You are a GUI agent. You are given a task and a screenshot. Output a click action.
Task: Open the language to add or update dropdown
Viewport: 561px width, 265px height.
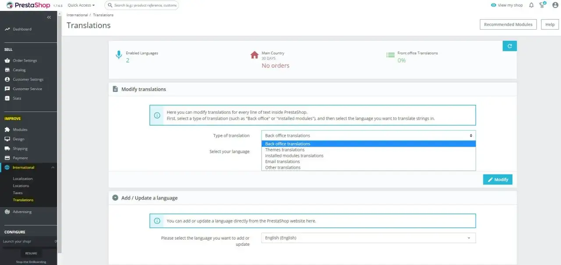pyautogui.click(x=368, y=238)
